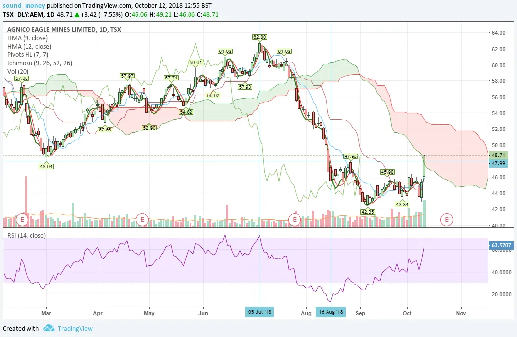Viewport: 517px width, 337px height.
Task: Select the RSI (14, close) pane legend
Action: click(x=27, y=235)
